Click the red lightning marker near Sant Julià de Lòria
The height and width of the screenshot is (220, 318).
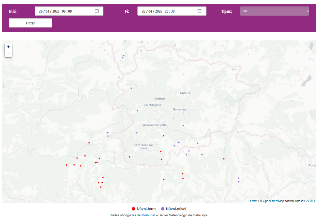pyautogui.click(x=130, y=157)
